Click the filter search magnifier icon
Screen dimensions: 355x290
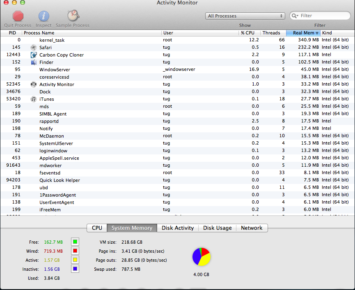pos(295,16)
